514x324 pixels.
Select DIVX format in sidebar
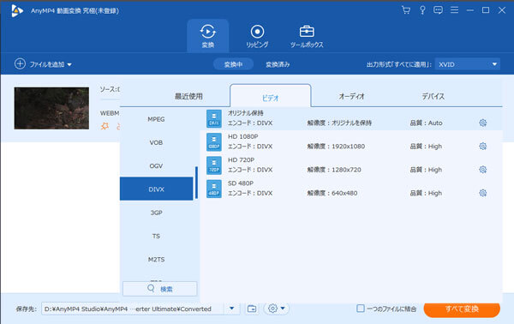click(x=157, y=189)
